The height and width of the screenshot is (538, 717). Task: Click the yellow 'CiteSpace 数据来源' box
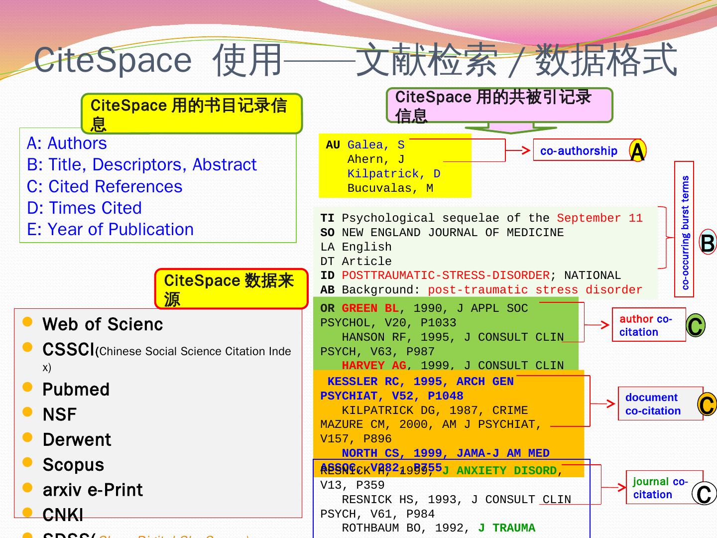(x=231, y=289)
